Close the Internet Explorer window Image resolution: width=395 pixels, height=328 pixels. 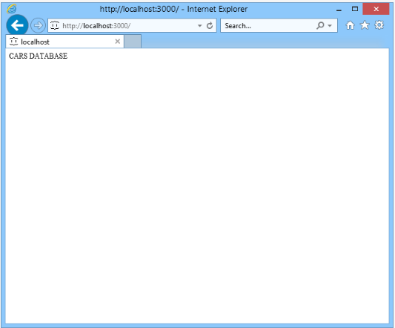tap(376, 9)
